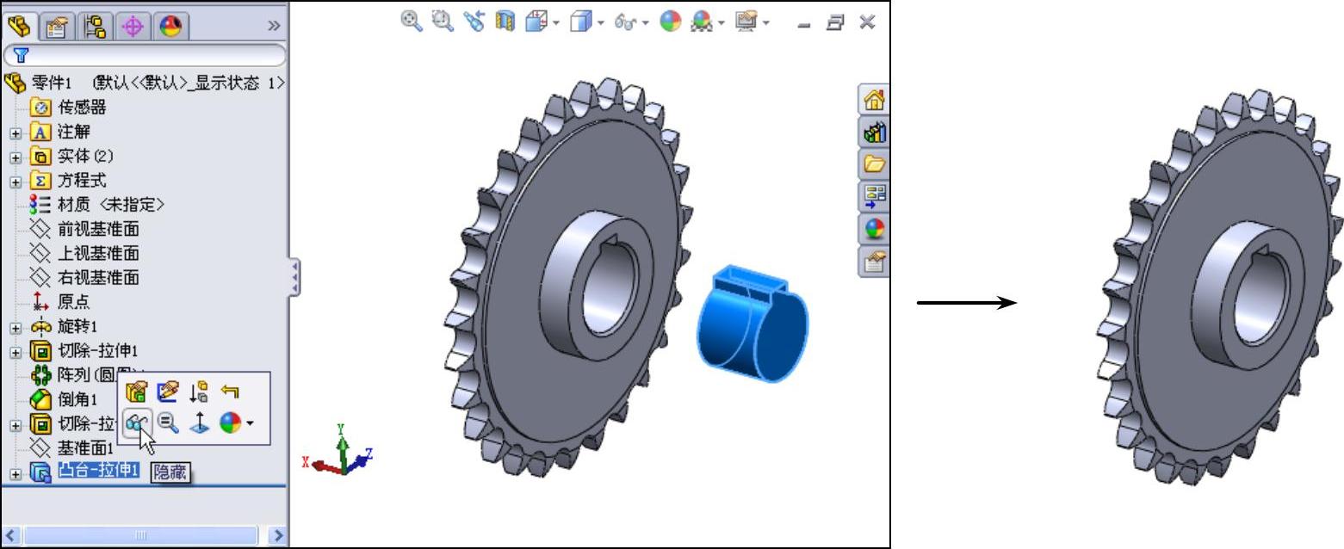This screenshot has height=549, width=1344.
Task: Expand the 凸台-拉伸1 boss feature
Action: point(15,474)
